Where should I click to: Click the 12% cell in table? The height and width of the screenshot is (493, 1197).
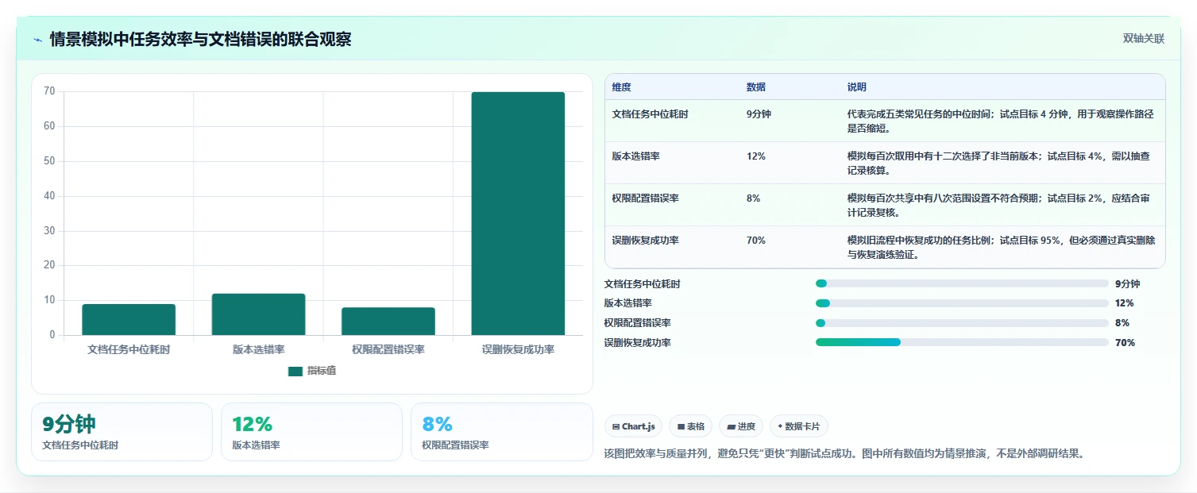click(756, 156)
